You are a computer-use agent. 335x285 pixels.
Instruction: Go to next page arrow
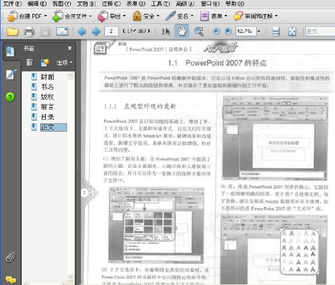point(96,31)
